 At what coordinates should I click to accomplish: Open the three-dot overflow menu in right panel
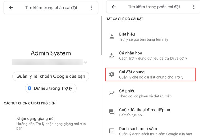coord(194,7)
